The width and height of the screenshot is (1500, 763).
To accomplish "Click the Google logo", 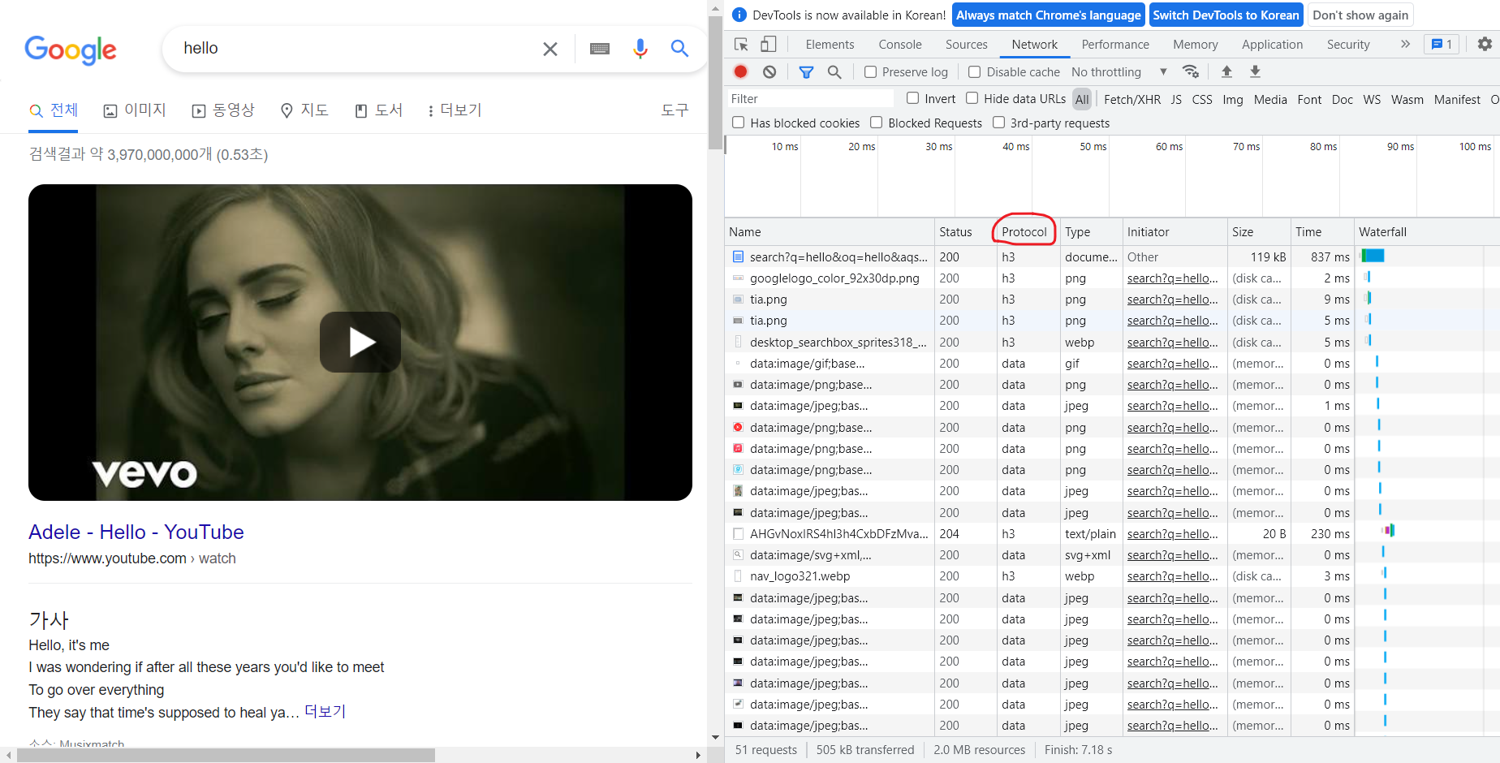I will (x=71, y=50).
